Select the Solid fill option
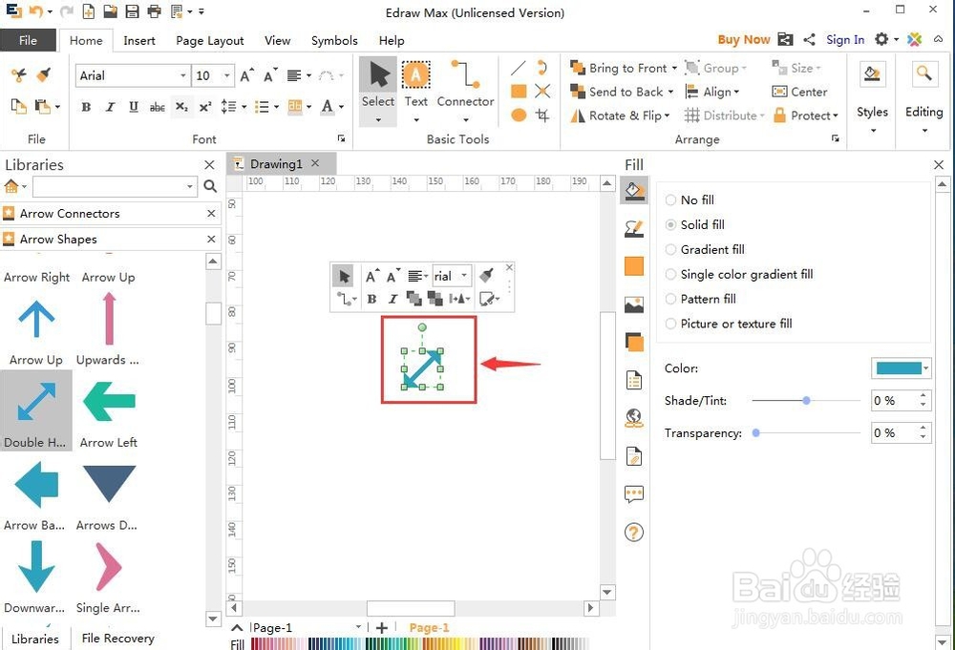This screenshot has height=650, width=955. click(x=695, y=224)
